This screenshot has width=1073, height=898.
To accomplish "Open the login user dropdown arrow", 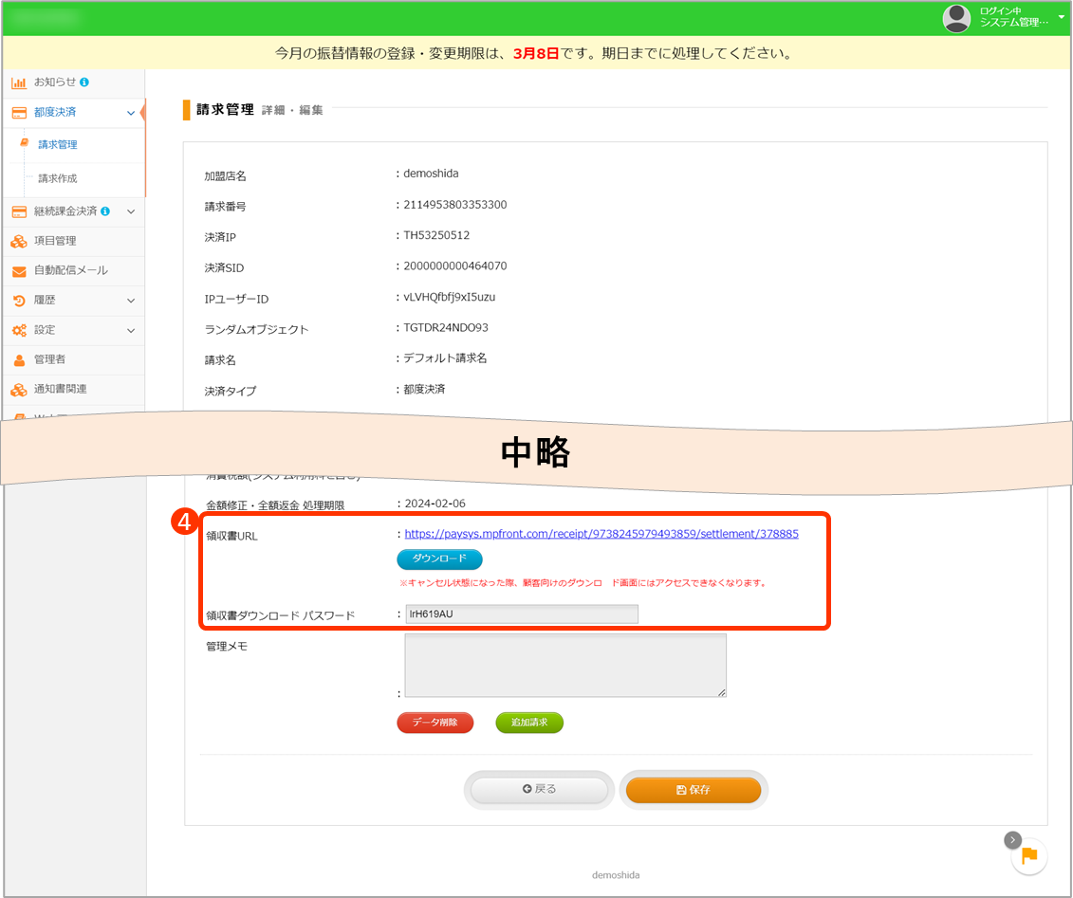I will pyautogui.click(x=1061, y=17).
